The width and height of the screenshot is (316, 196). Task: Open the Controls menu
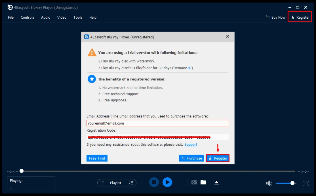28,17
